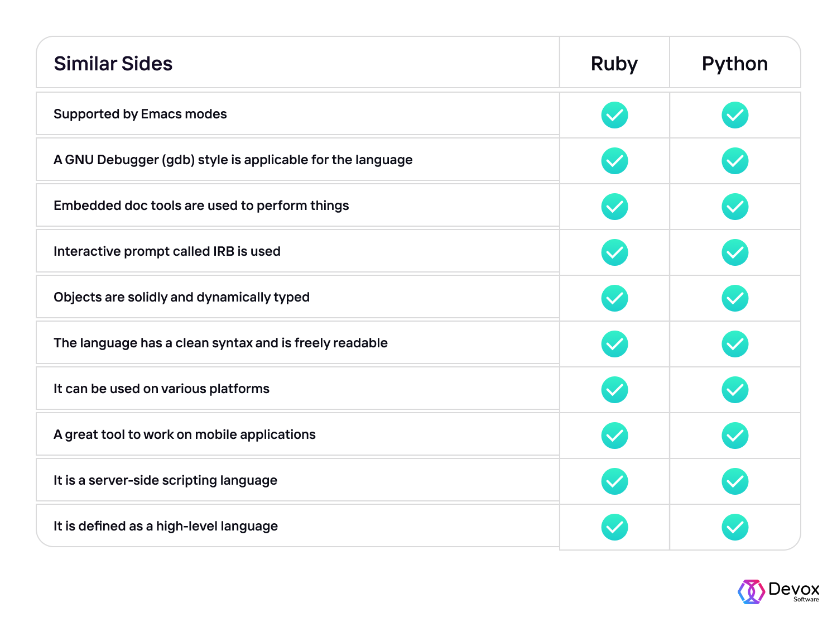The width and height of the screenshot is (837, 631).
Task: Toggle the Ruby check for high-level language row
Action: coord(614,526)
